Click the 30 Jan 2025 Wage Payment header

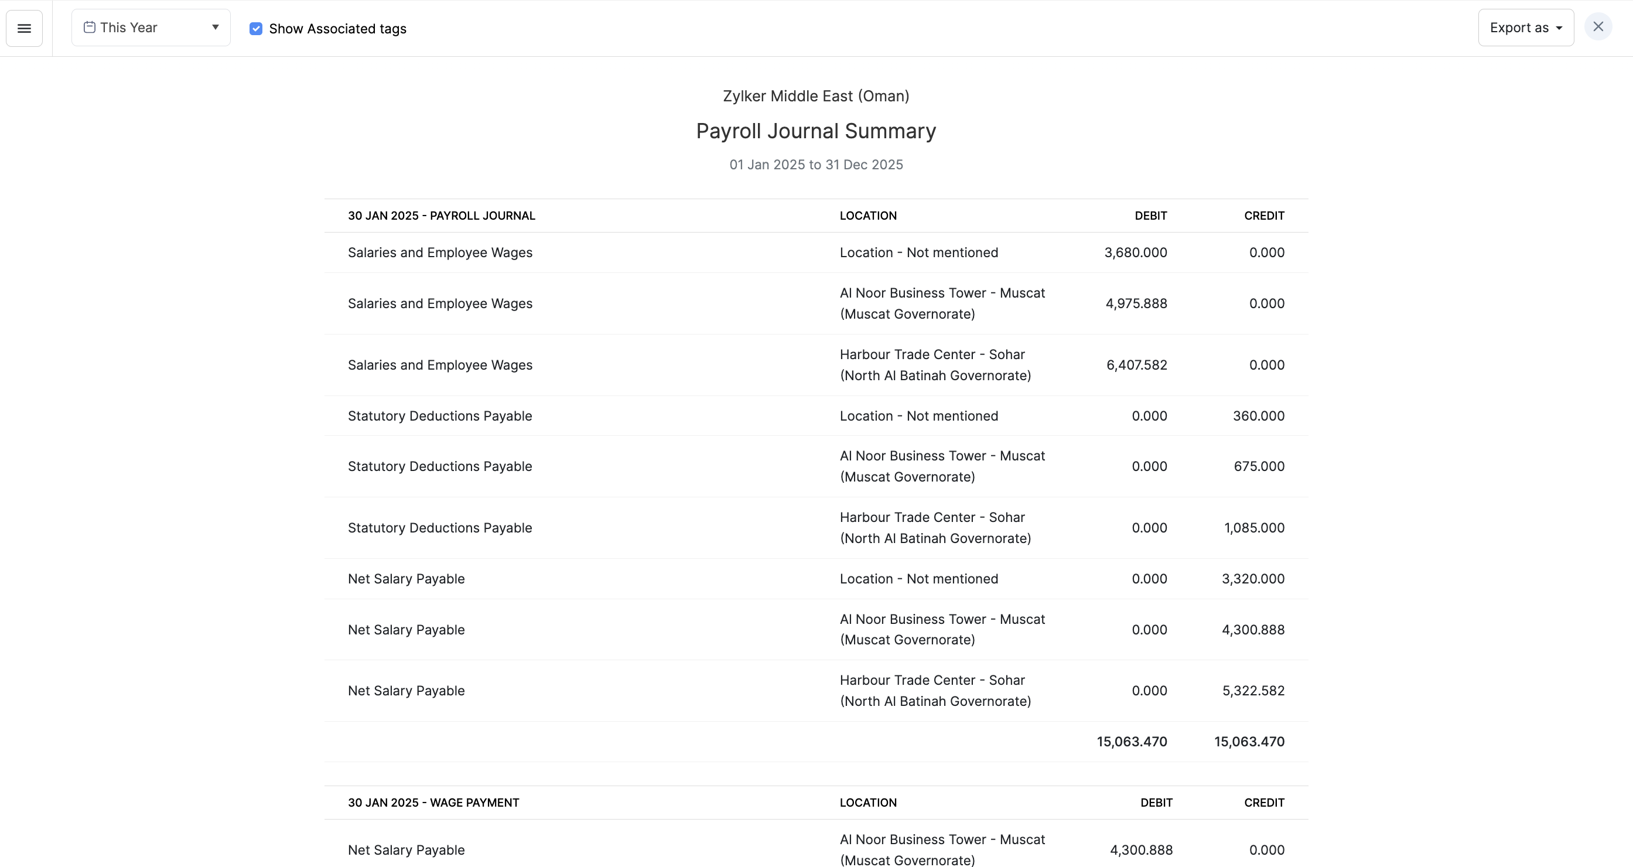(433, 803)
